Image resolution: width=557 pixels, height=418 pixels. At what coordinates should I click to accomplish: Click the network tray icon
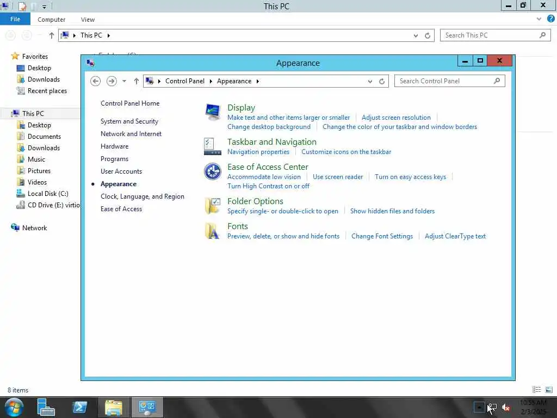pyautogui.click(x=492, y=407)
